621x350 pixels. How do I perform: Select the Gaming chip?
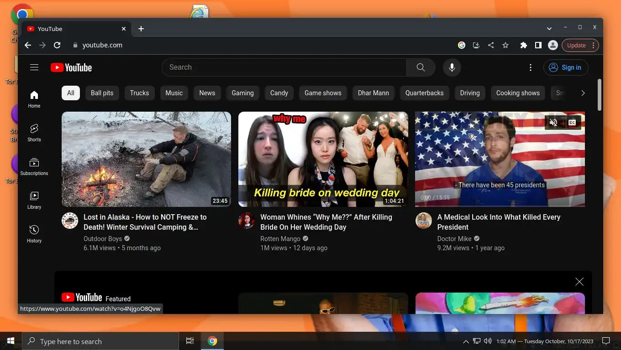point(242,93)
